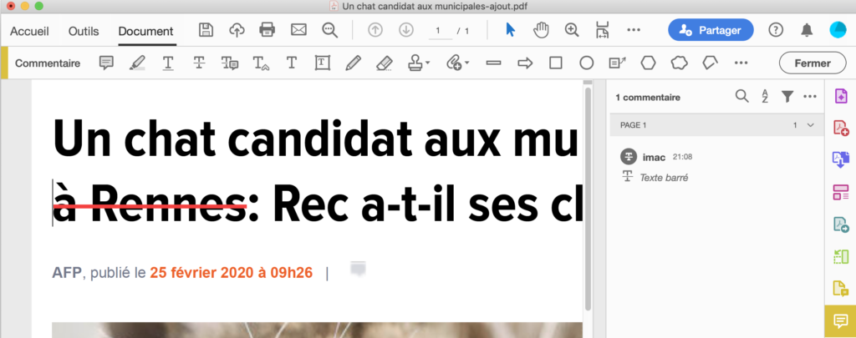This screenshot has width=856, height=338.
Task: Filter comments with funnel icon
Action: (787, 97)
